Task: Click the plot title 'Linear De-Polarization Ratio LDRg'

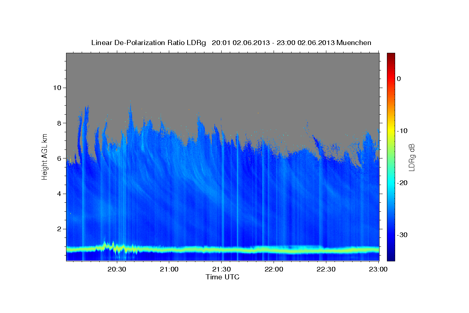Action: [x=149, y=43]
